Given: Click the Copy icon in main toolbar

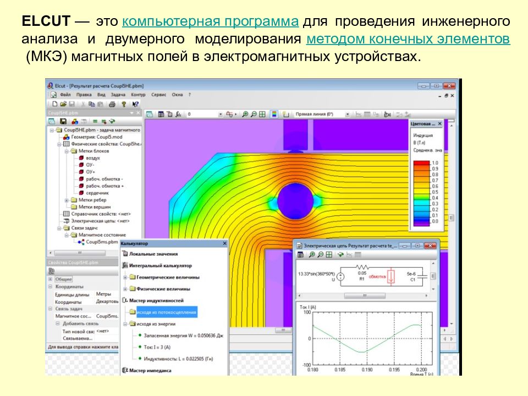Looking at the screenshot, I should point(91,104).
